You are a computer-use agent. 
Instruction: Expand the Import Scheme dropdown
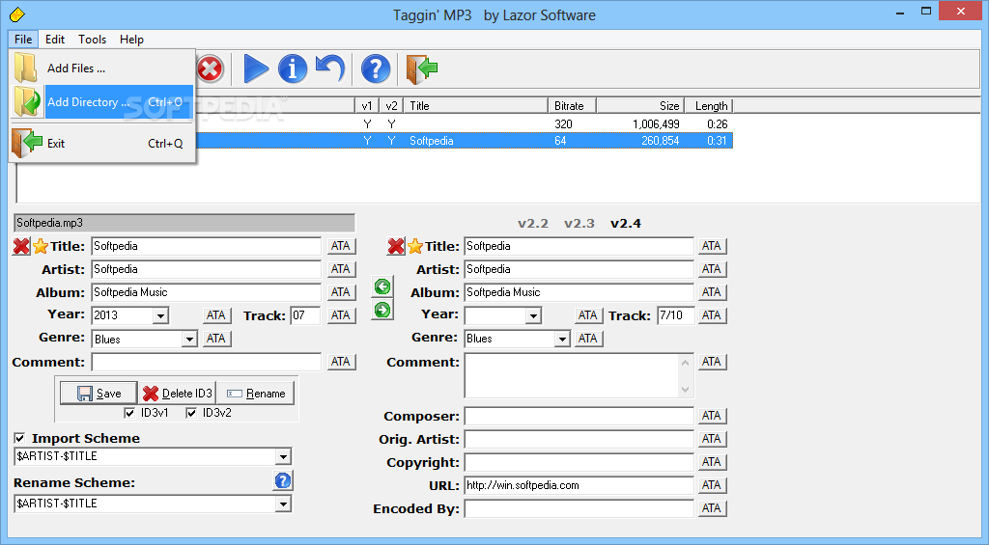tap(283, 456)
